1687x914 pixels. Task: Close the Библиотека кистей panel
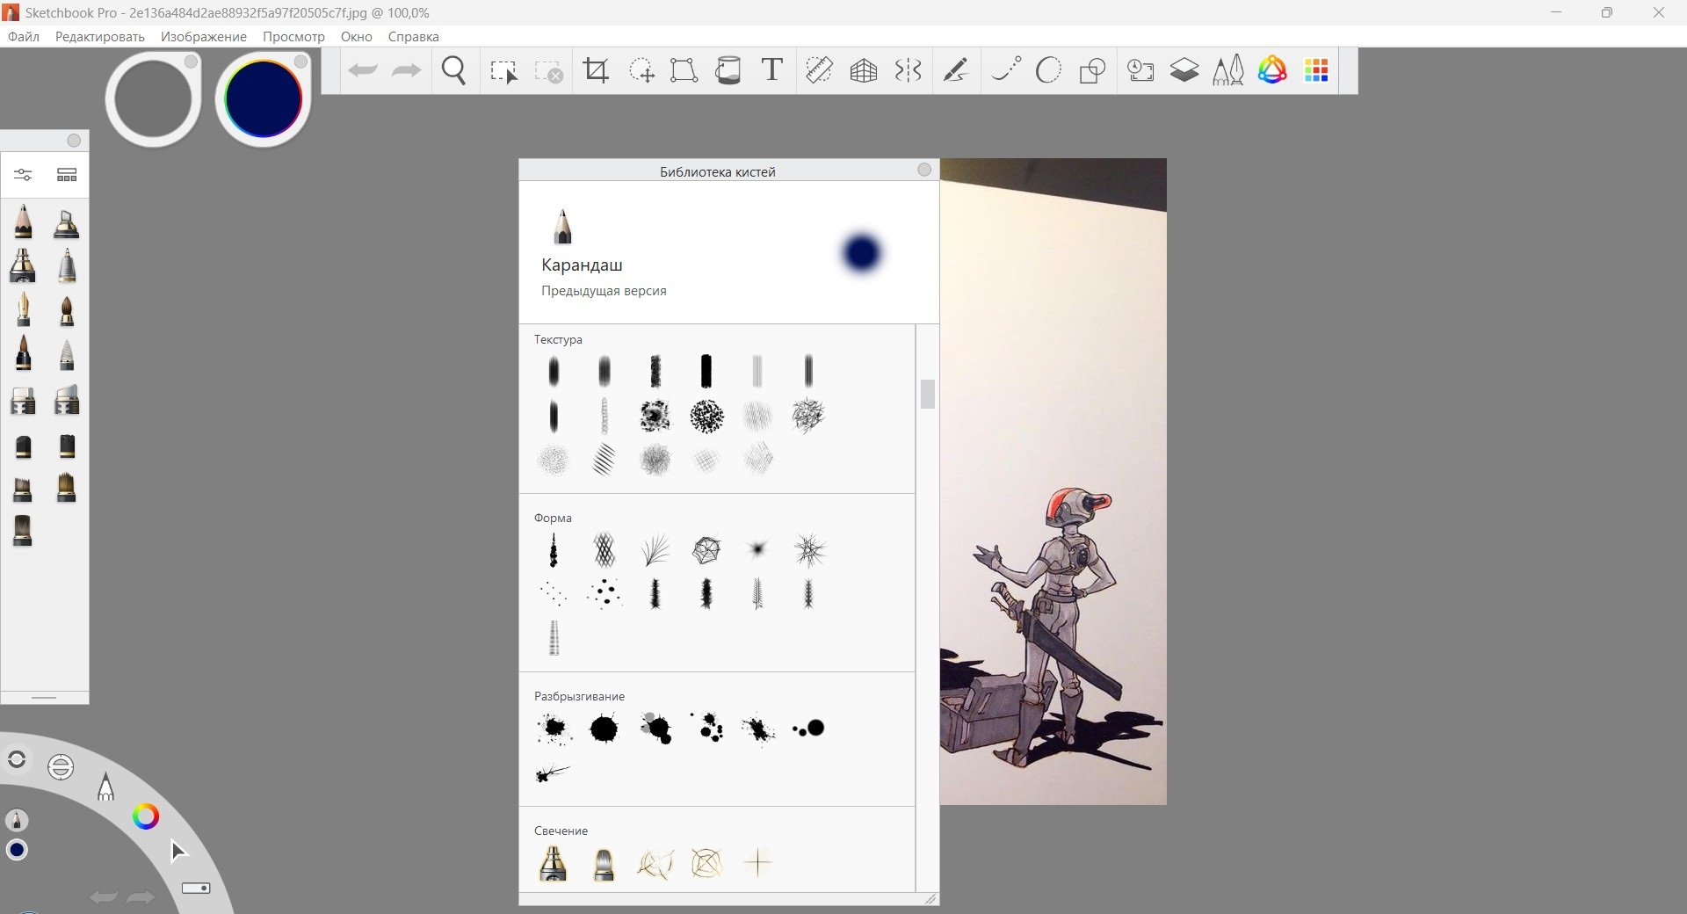[x=923, y=170]
